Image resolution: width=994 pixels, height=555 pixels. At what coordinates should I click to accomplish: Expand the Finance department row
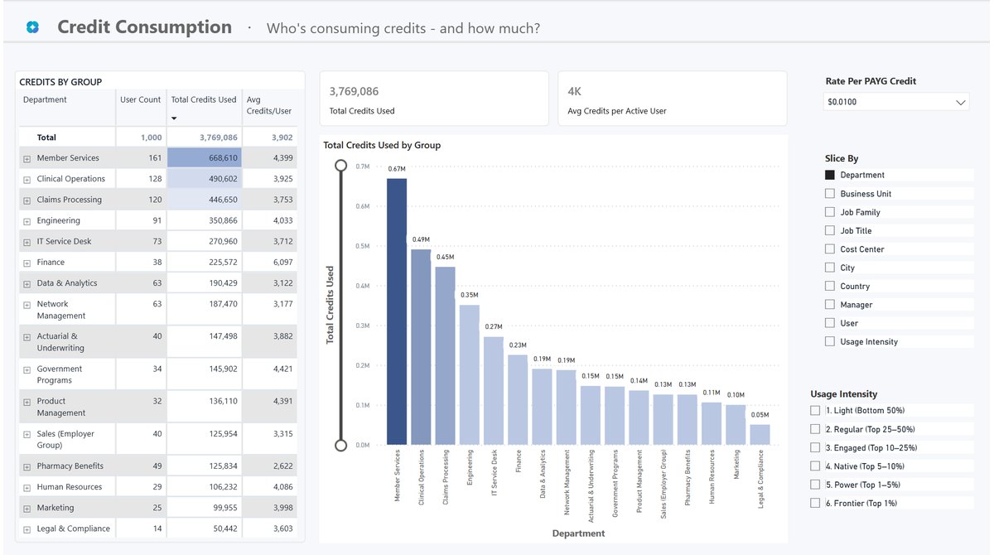click(27, 263)
